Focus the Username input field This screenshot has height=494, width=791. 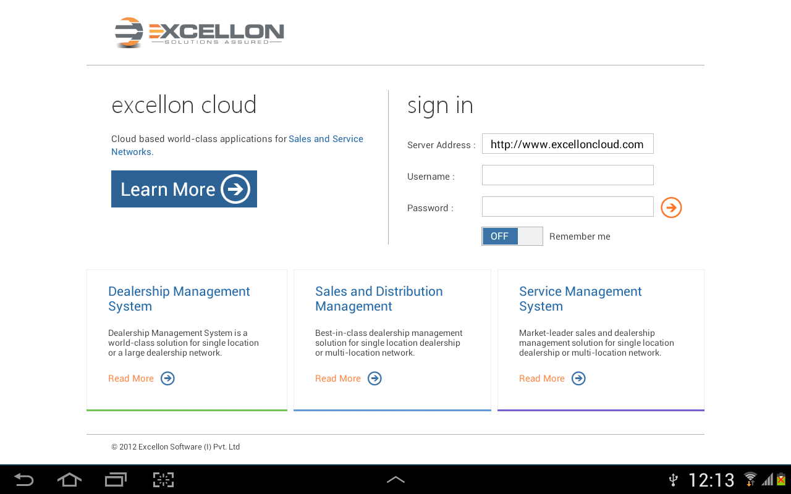(568, 175)
